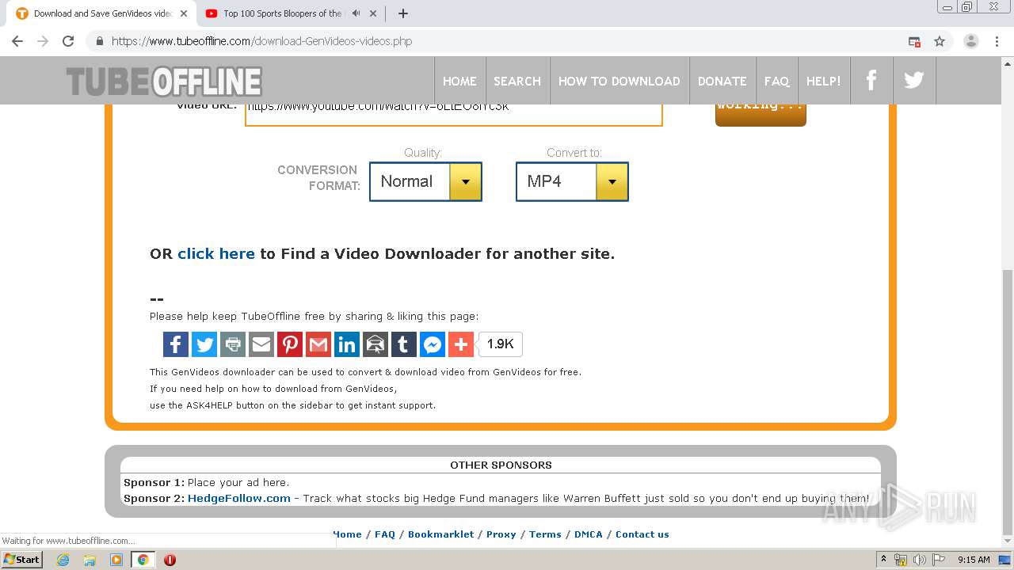Open the HELP! menu item

point(824,81)
